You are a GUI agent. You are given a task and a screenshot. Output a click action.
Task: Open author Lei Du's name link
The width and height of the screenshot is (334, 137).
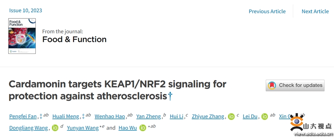[x=250, y=116]
